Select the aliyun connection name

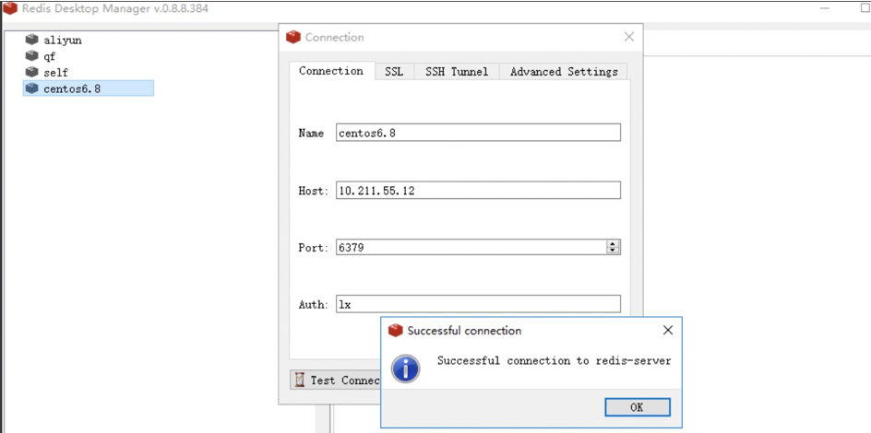click(x=63, y=41)
